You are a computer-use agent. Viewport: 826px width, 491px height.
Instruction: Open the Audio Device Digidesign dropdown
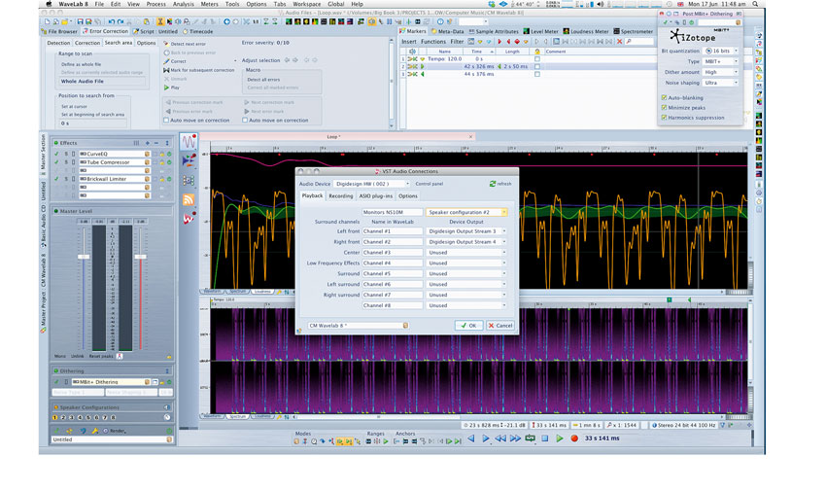(x=372, y=184)
